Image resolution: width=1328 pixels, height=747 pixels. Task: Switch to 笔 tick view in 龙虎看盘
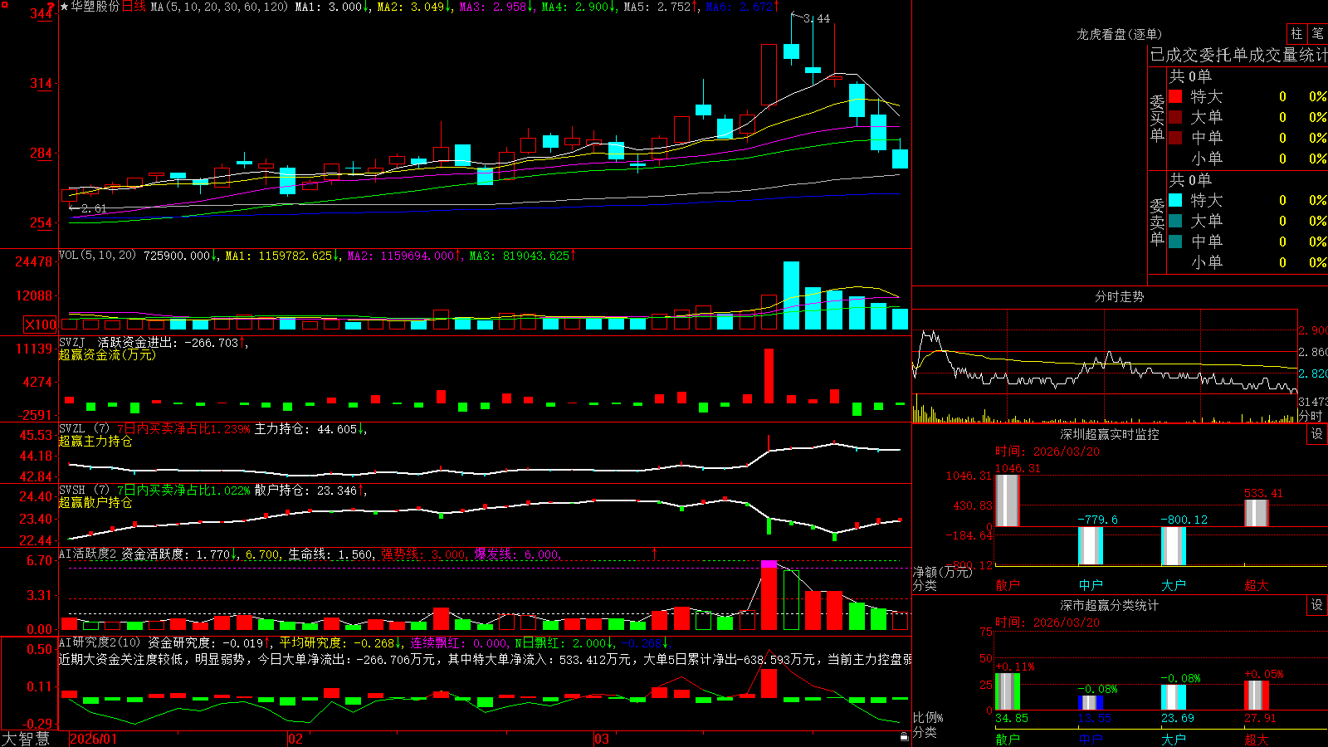point(1317,33)
